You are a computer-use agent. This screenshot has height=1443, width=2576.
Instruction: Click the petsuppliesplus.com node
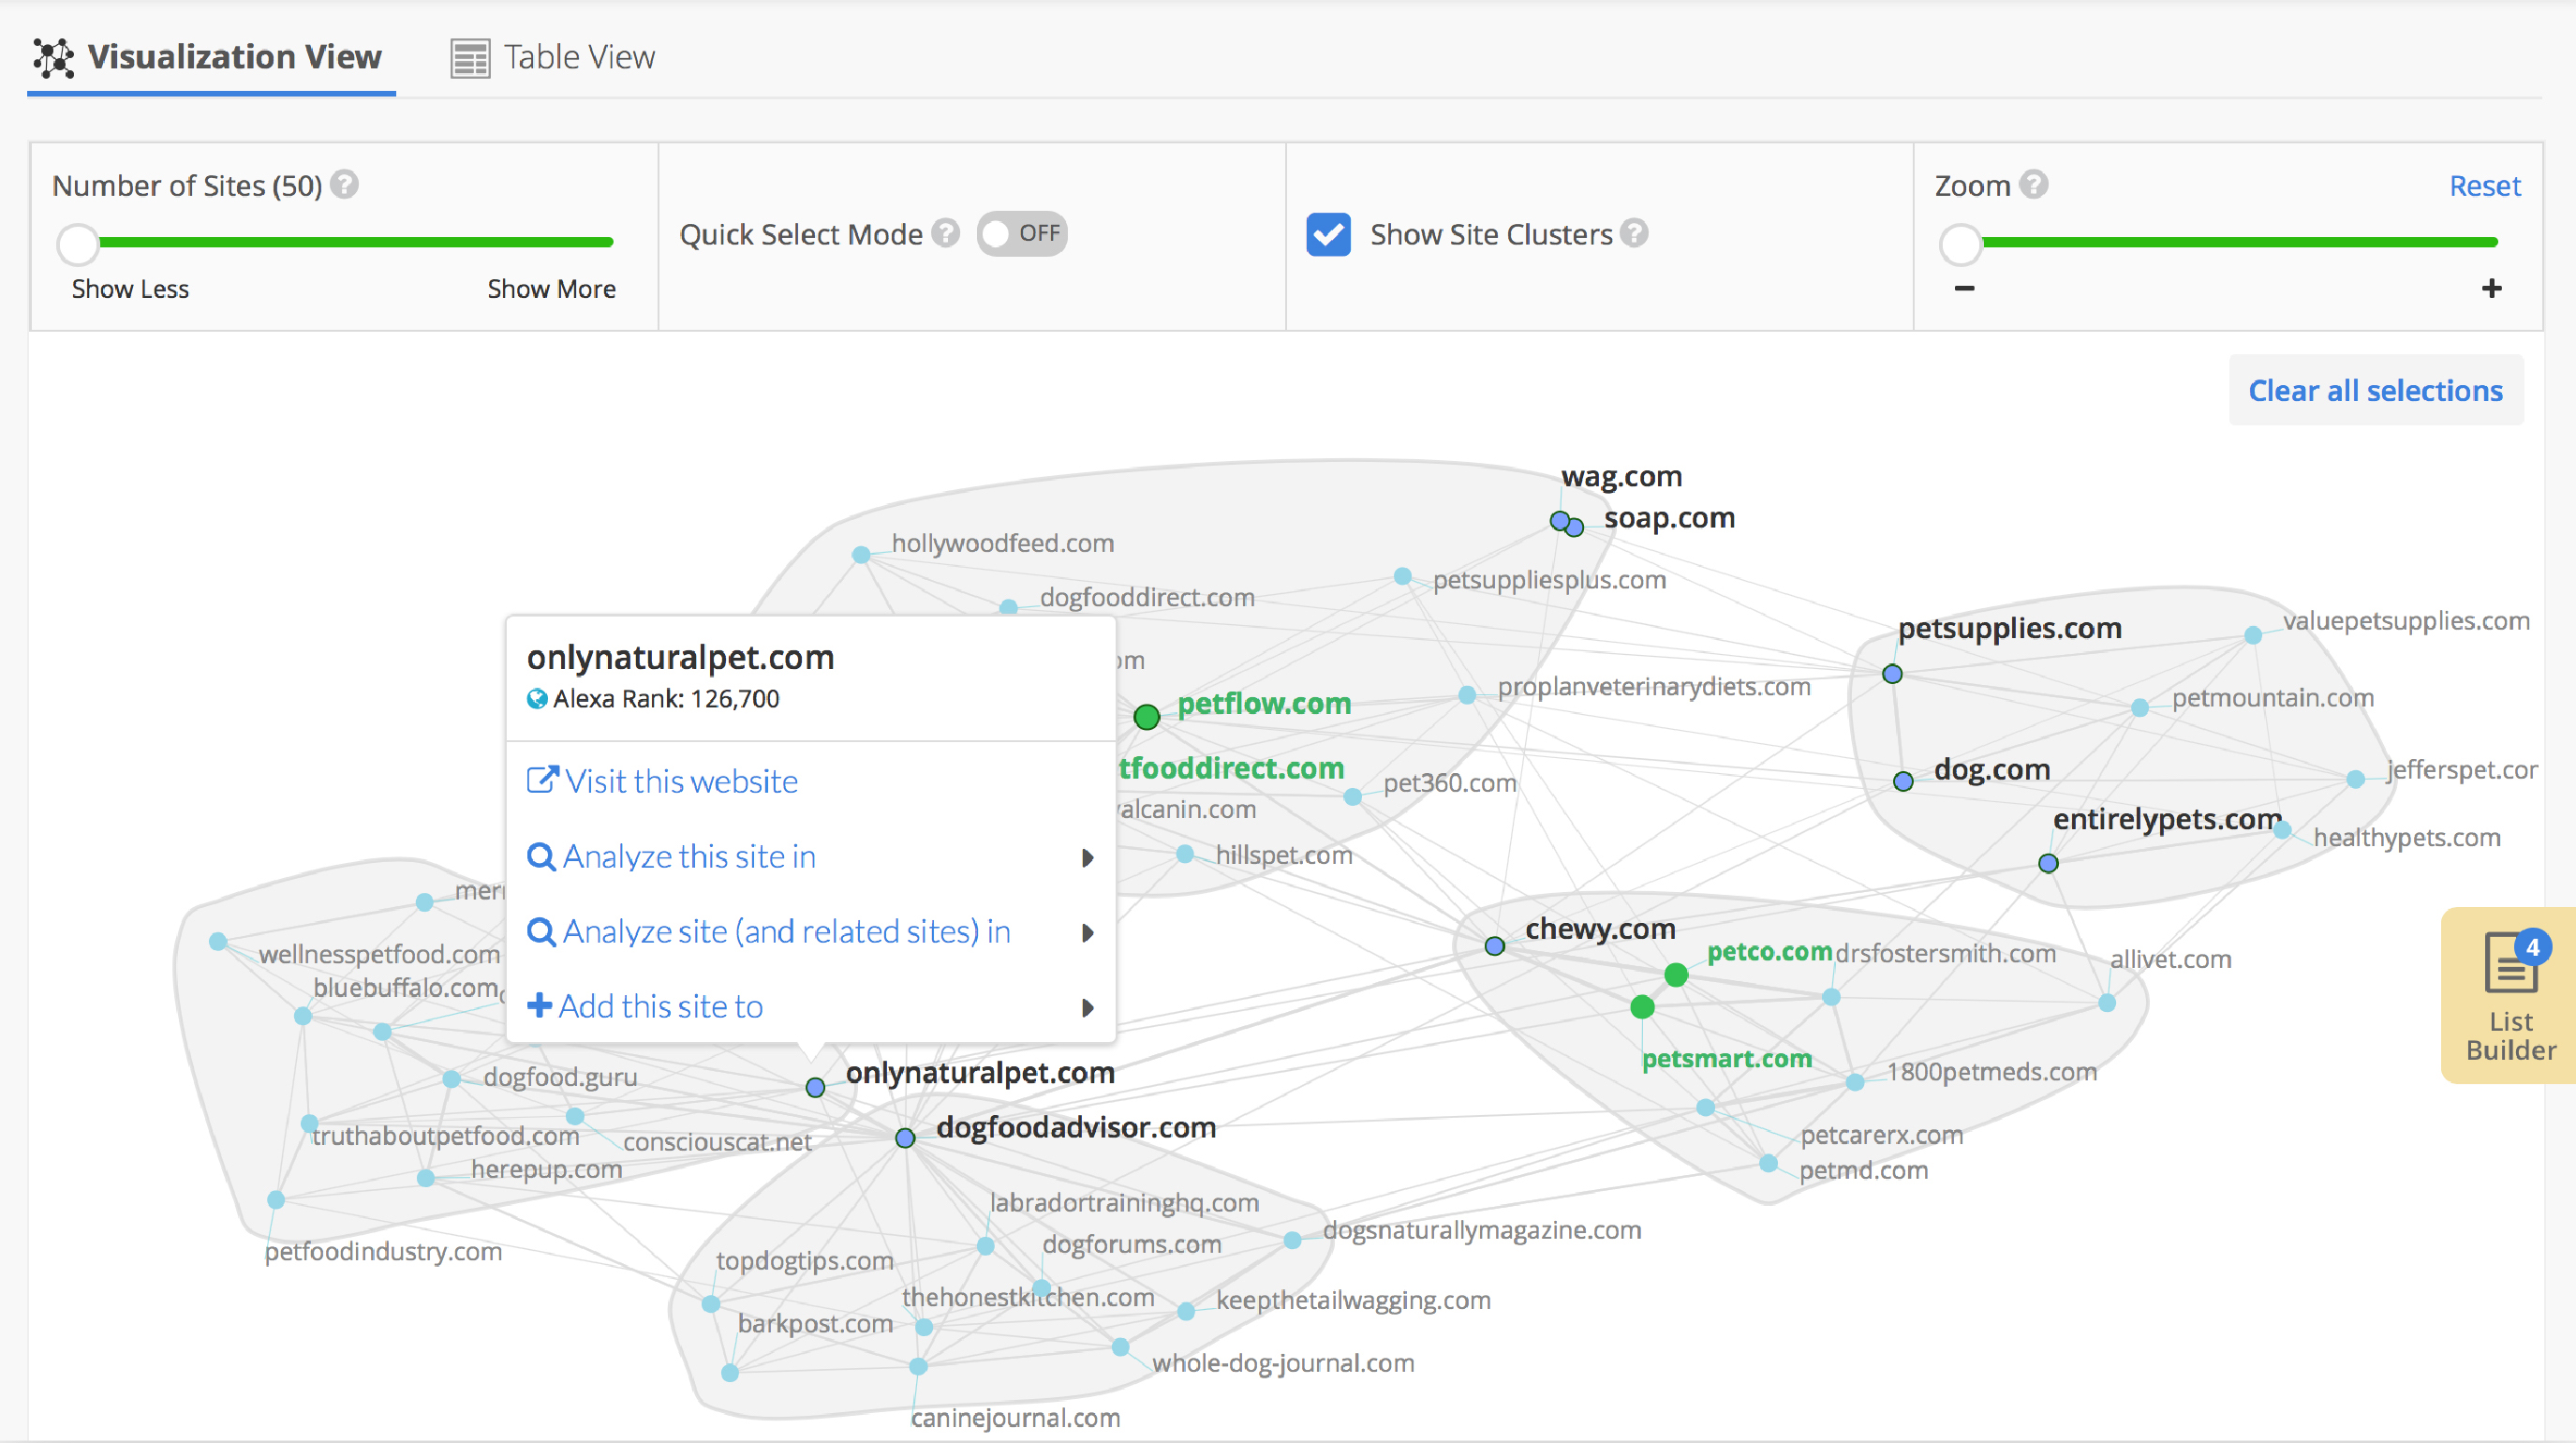[1403, 577]
